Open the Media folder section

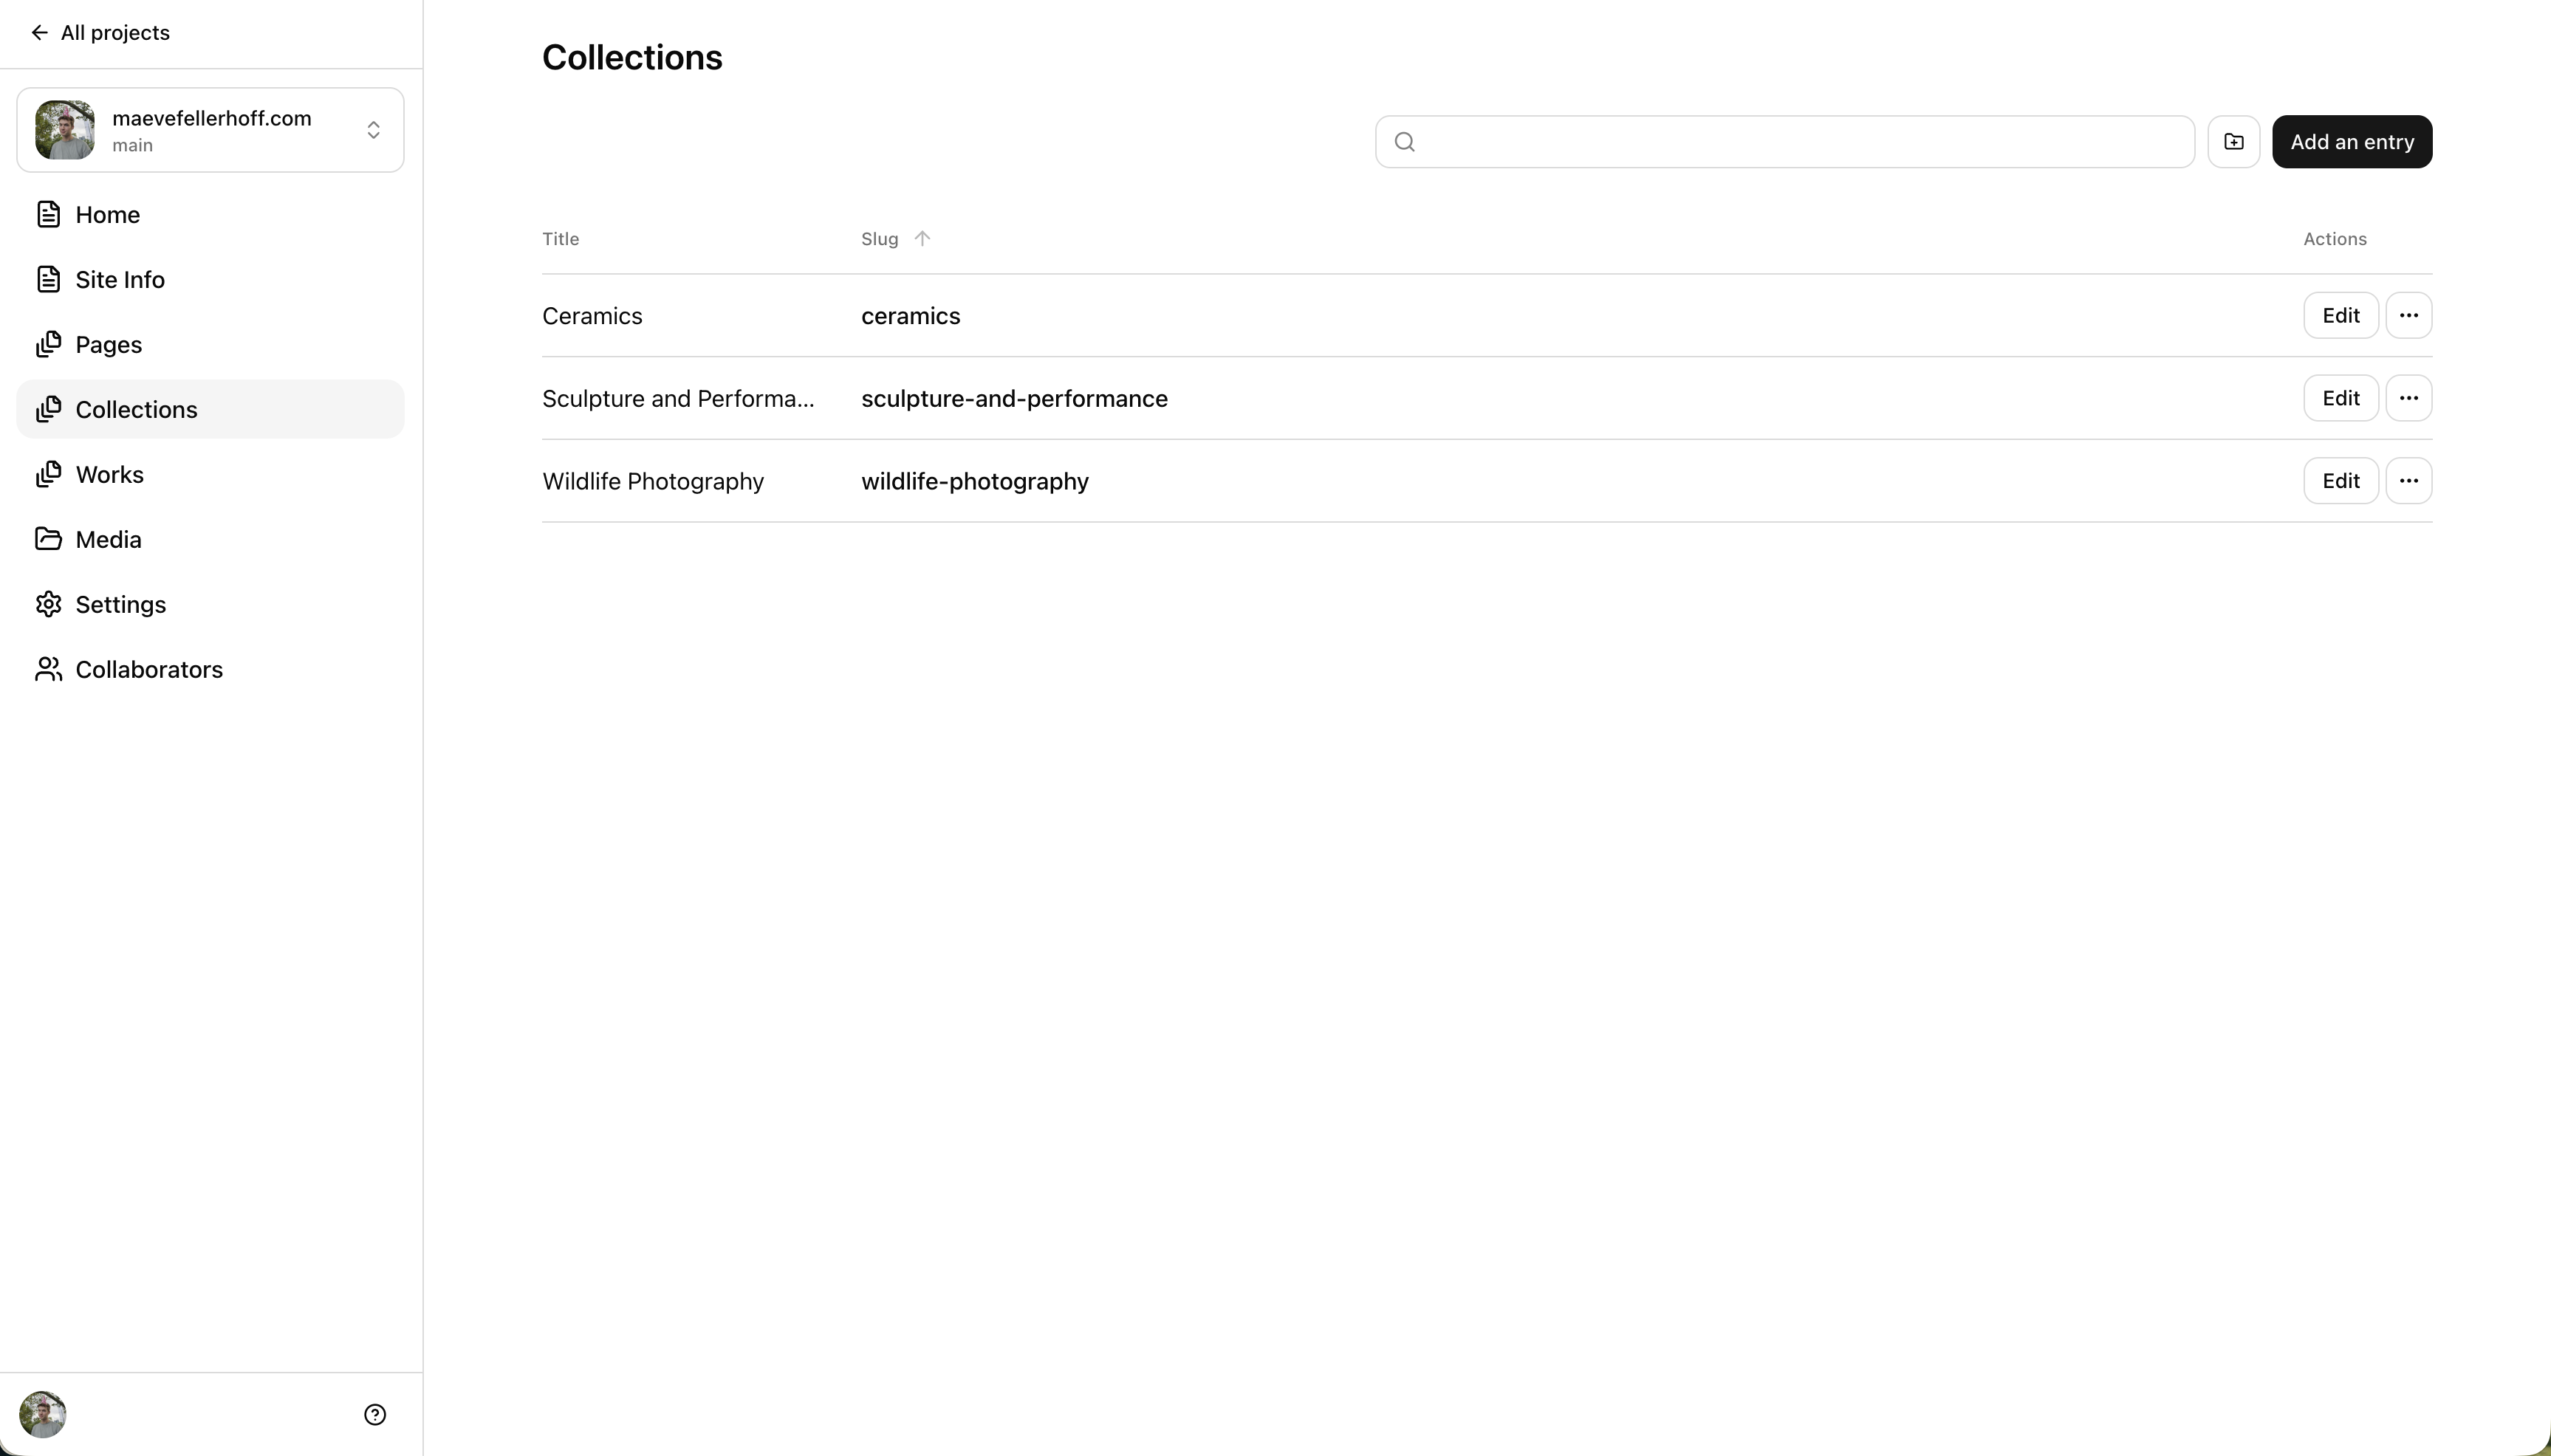[x=108, y=540]
